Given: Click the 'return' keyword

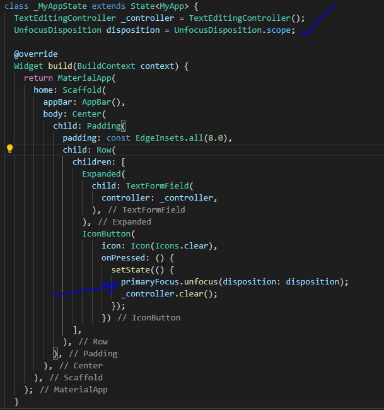Looking at the screenshot, I should pos(38,78).
